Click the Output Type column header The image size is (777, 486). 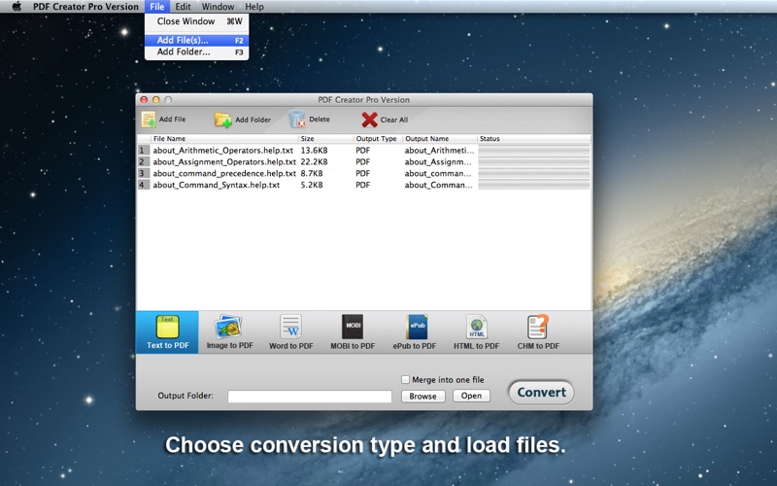(378, 139)
